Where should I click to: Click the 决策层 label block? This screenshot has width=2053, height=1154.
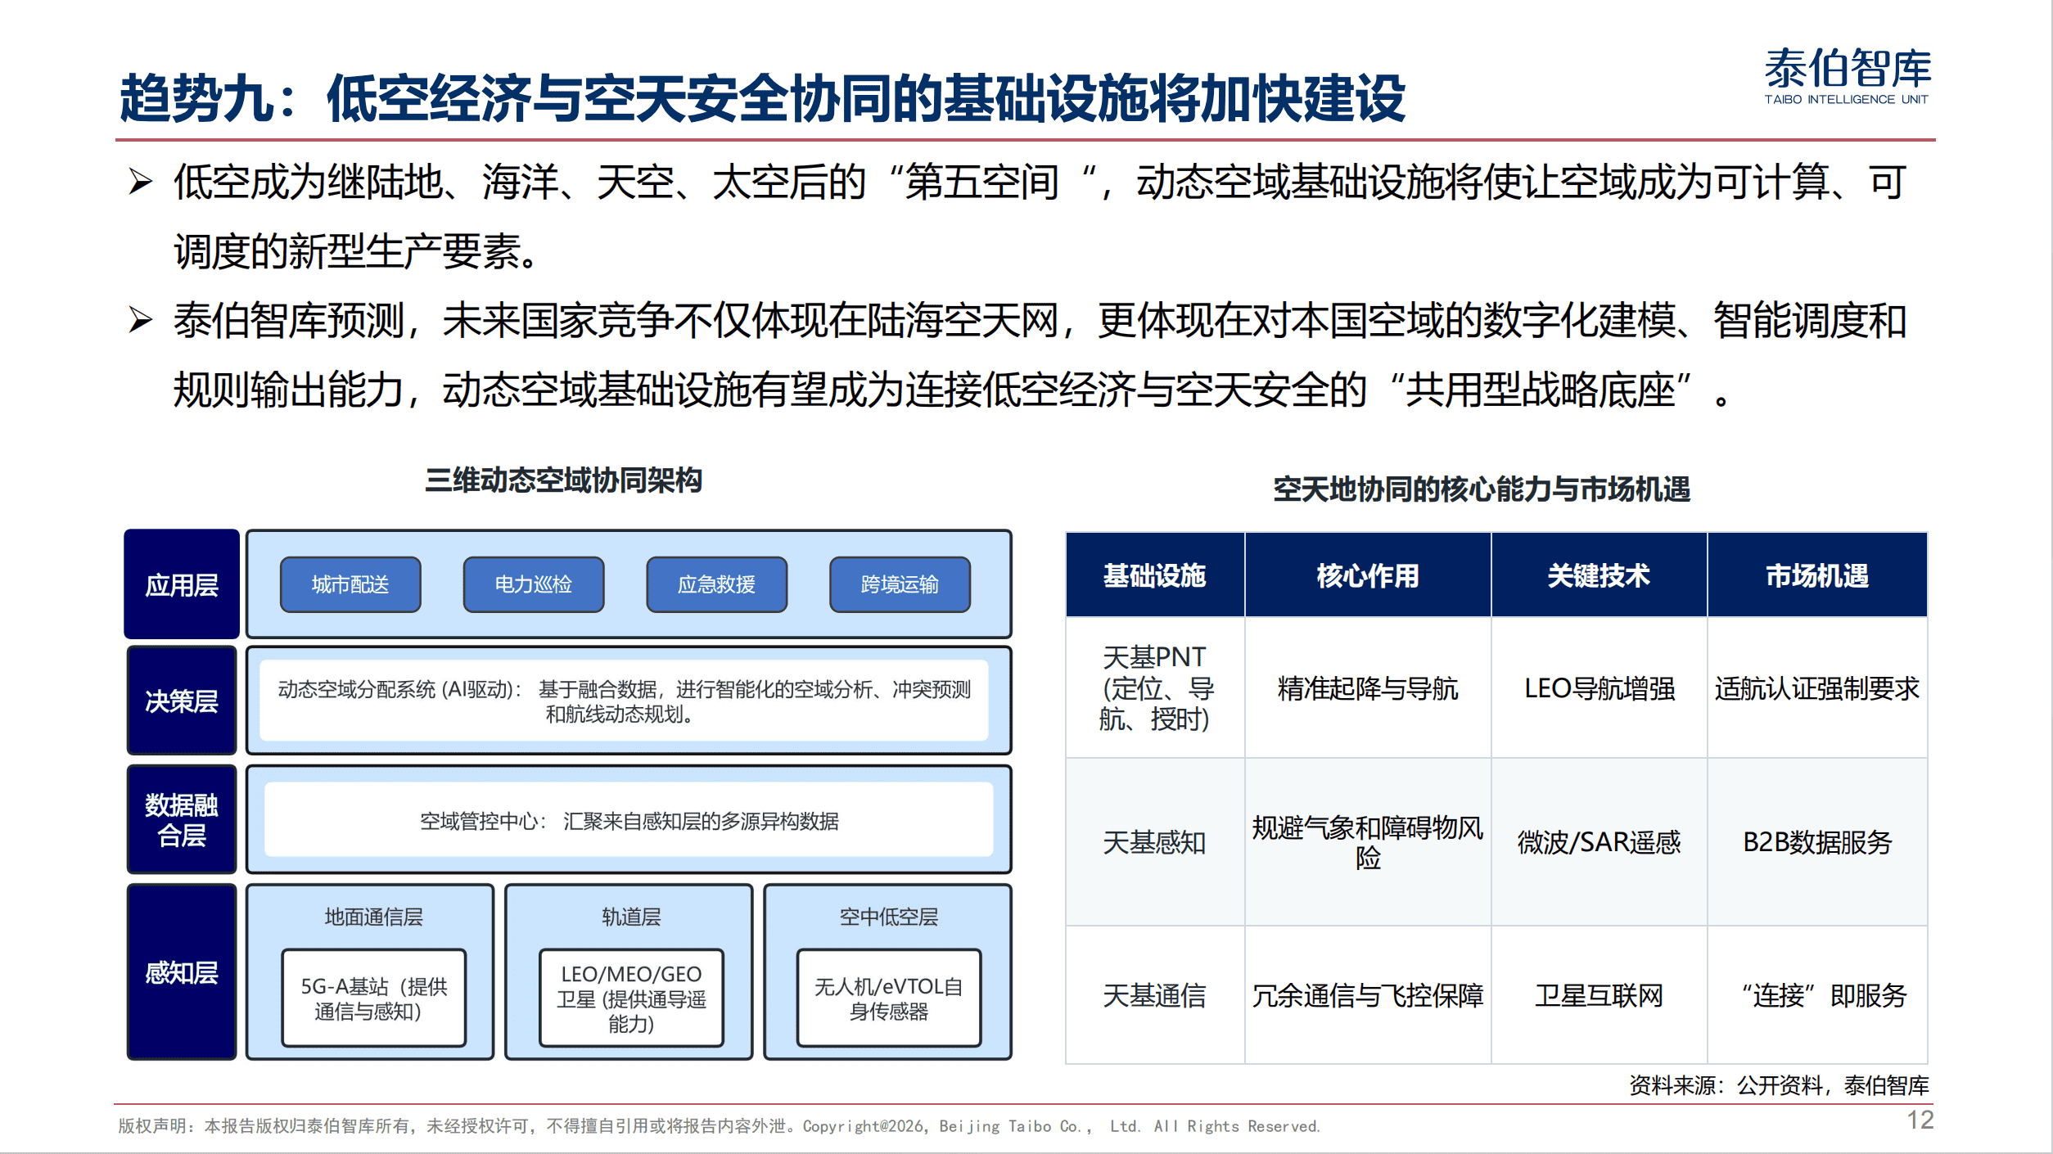click(182, 701)
